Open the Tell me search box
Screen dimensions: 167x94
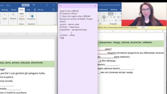pyautogui.click(x=39, y=10)
